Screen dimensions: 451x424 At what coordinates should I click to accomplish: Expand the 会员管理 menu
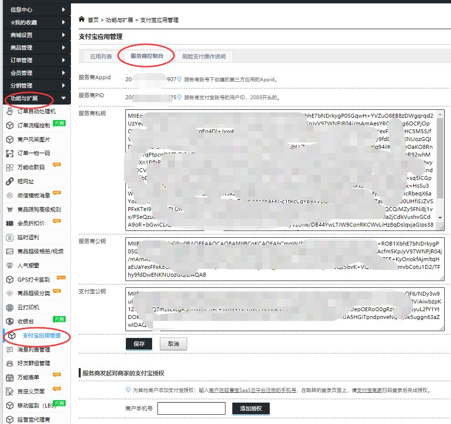click(37, 73)
